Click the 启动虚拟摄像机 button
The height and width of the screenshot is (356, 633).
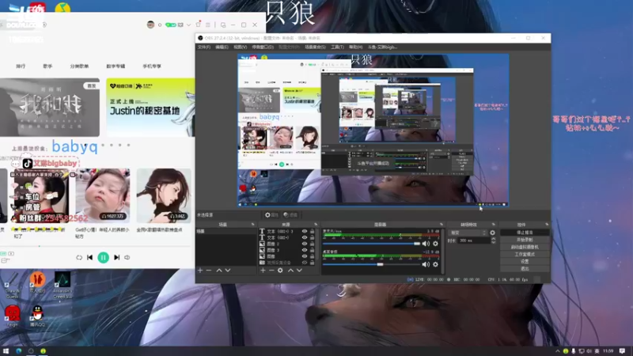click(525, 247)
